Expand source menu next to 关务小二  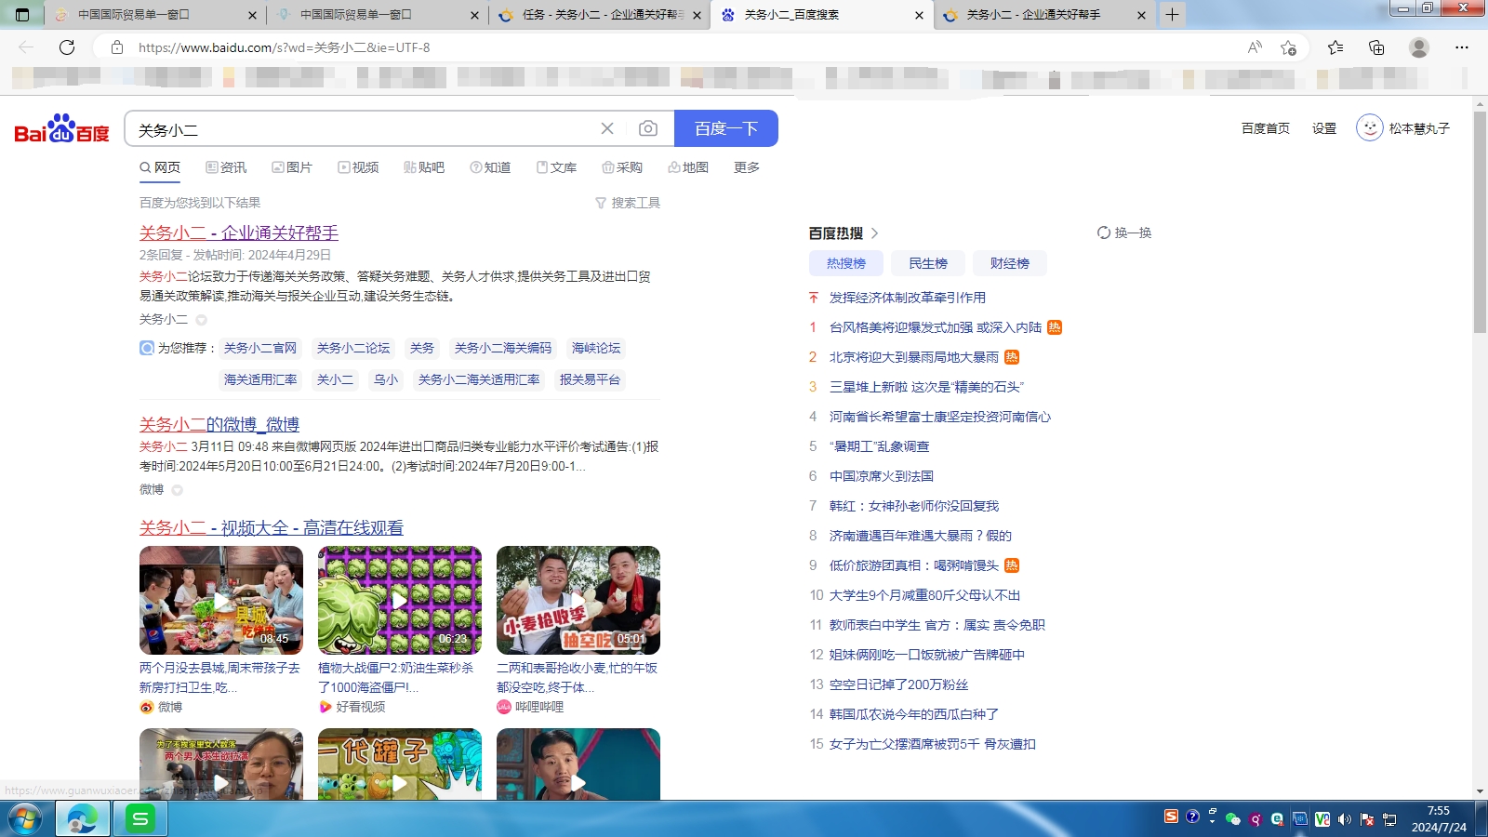[201, 320]
